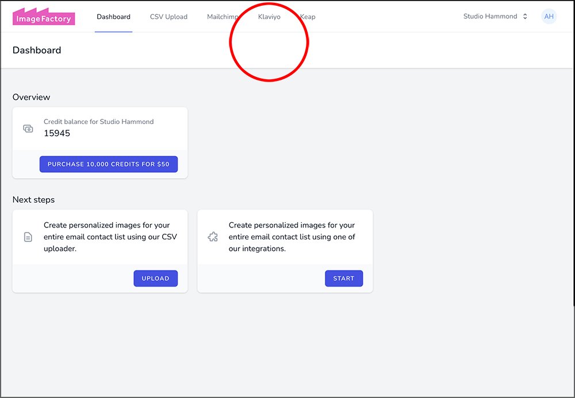Viewport: 575px width, 398px height.
Task: Click the credit balance value 15945
Action: (x=57, y=133)
